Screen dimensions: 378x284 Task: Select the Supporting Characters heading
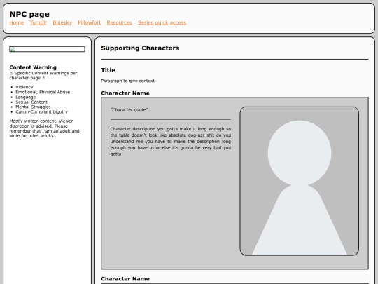pos(140,48)
